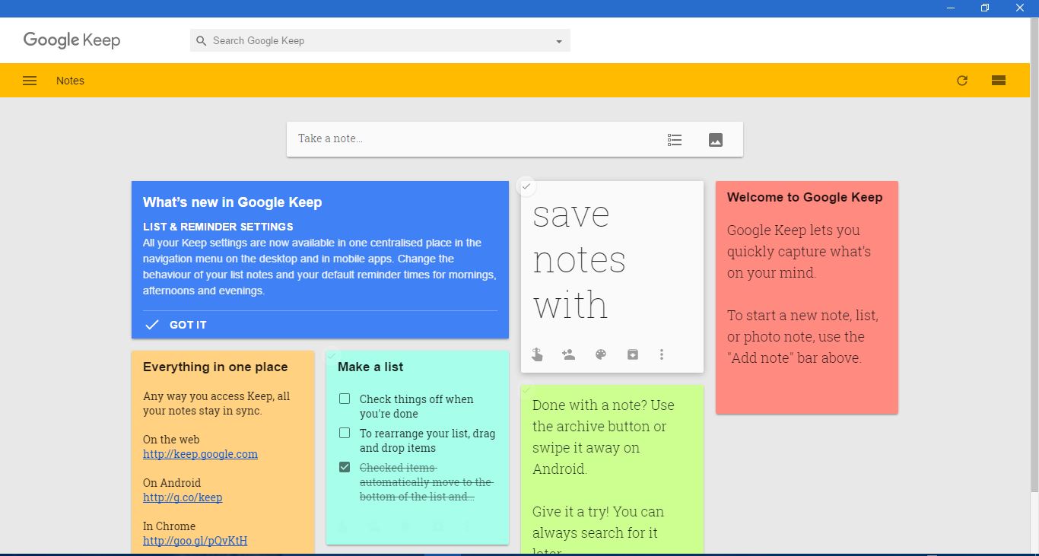Click the refresh icon in the yellow bar
Image resolution: width=1039 pixels, height=556 pixels.
[962, 81]
